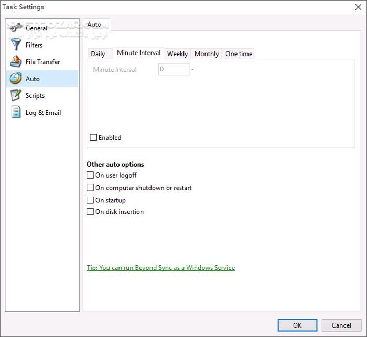Select the Minute Interval tab
367x337 pixels.
[139, 53]
